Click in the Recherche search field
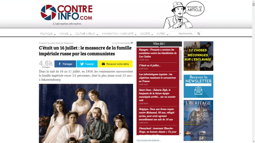This screenshot has height=143, width=255. point(183,34)
